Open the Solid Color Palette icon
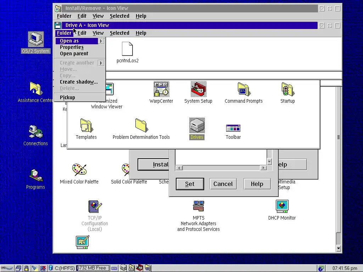 point(126,170)
